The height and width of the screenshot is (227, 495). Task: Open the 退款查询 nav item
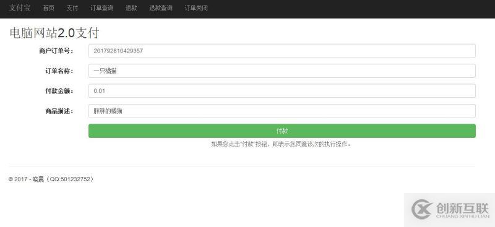coord(161,8)
